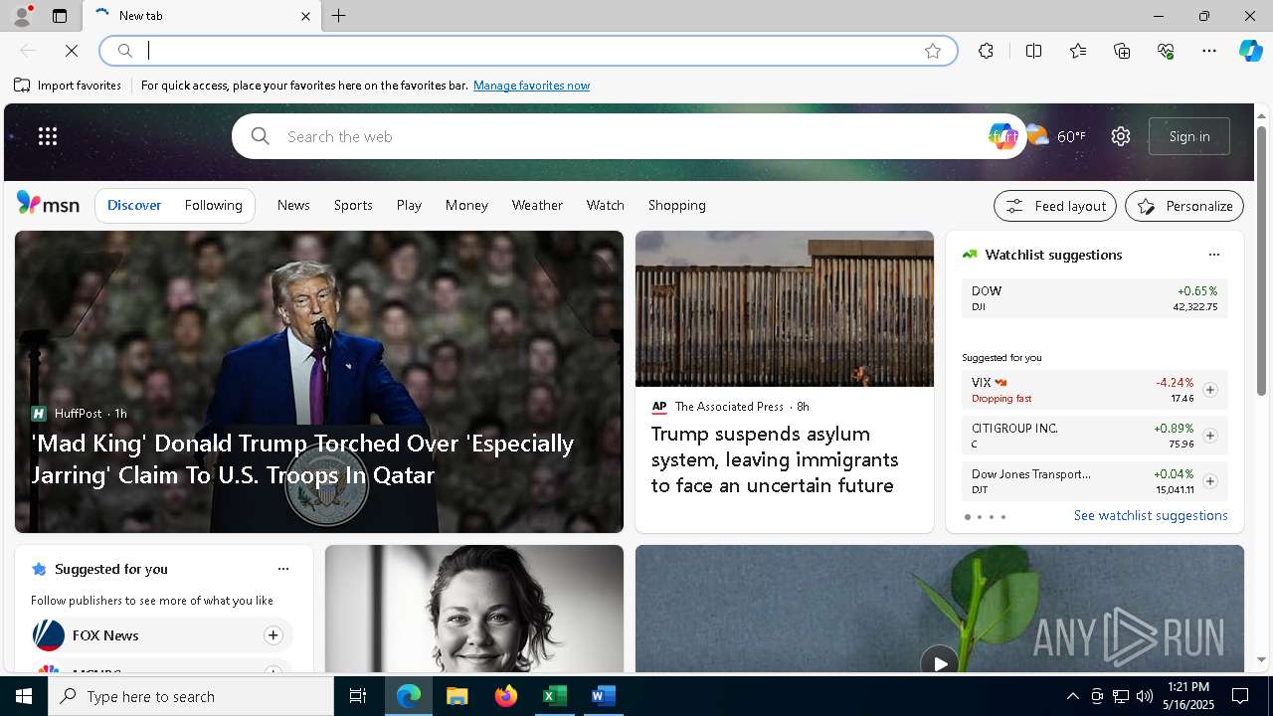
Task: Click See watchlist suggestions link
Action: click(1151, 515)
